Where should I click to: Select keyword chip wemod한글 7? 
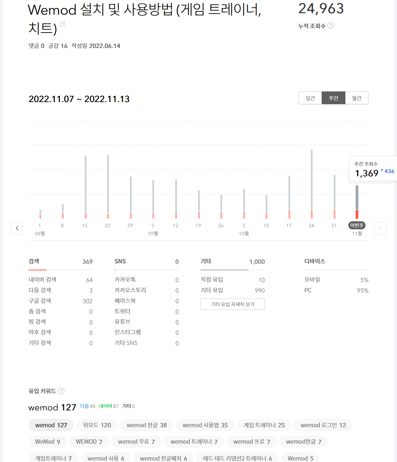click(304, 442)
